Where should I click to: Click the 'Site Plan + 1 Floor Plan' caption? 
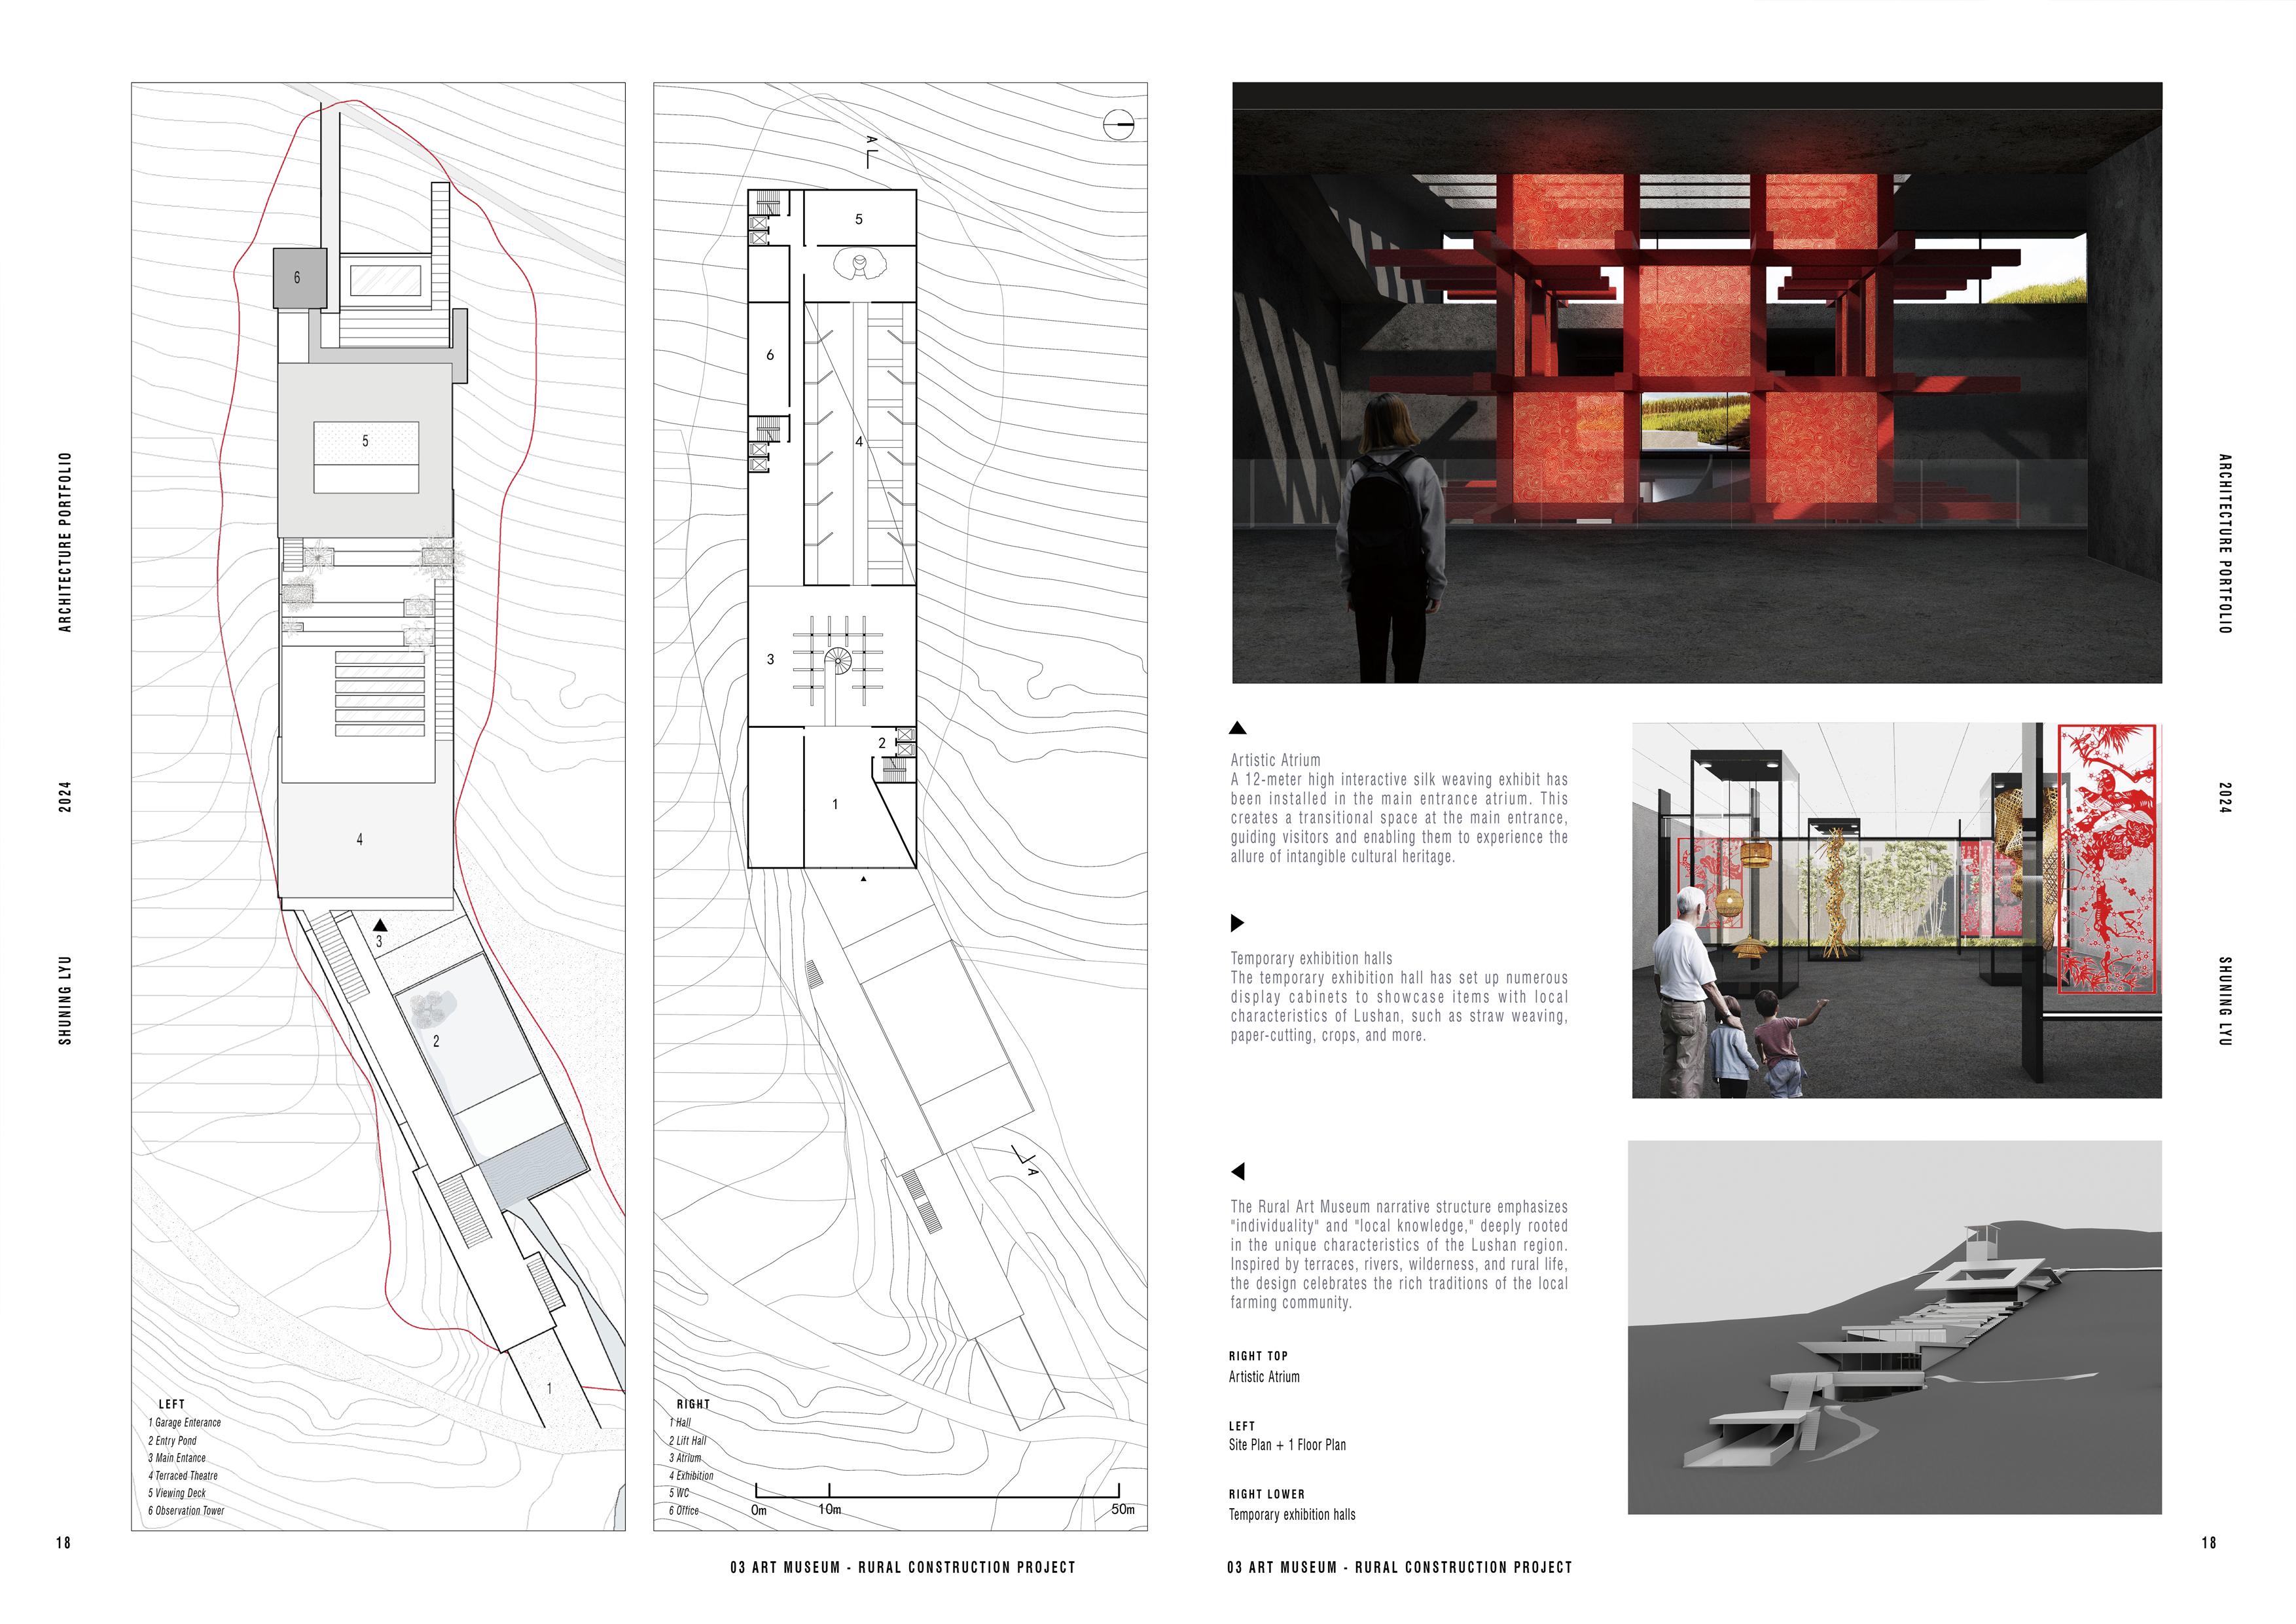pos(1287,1445)
